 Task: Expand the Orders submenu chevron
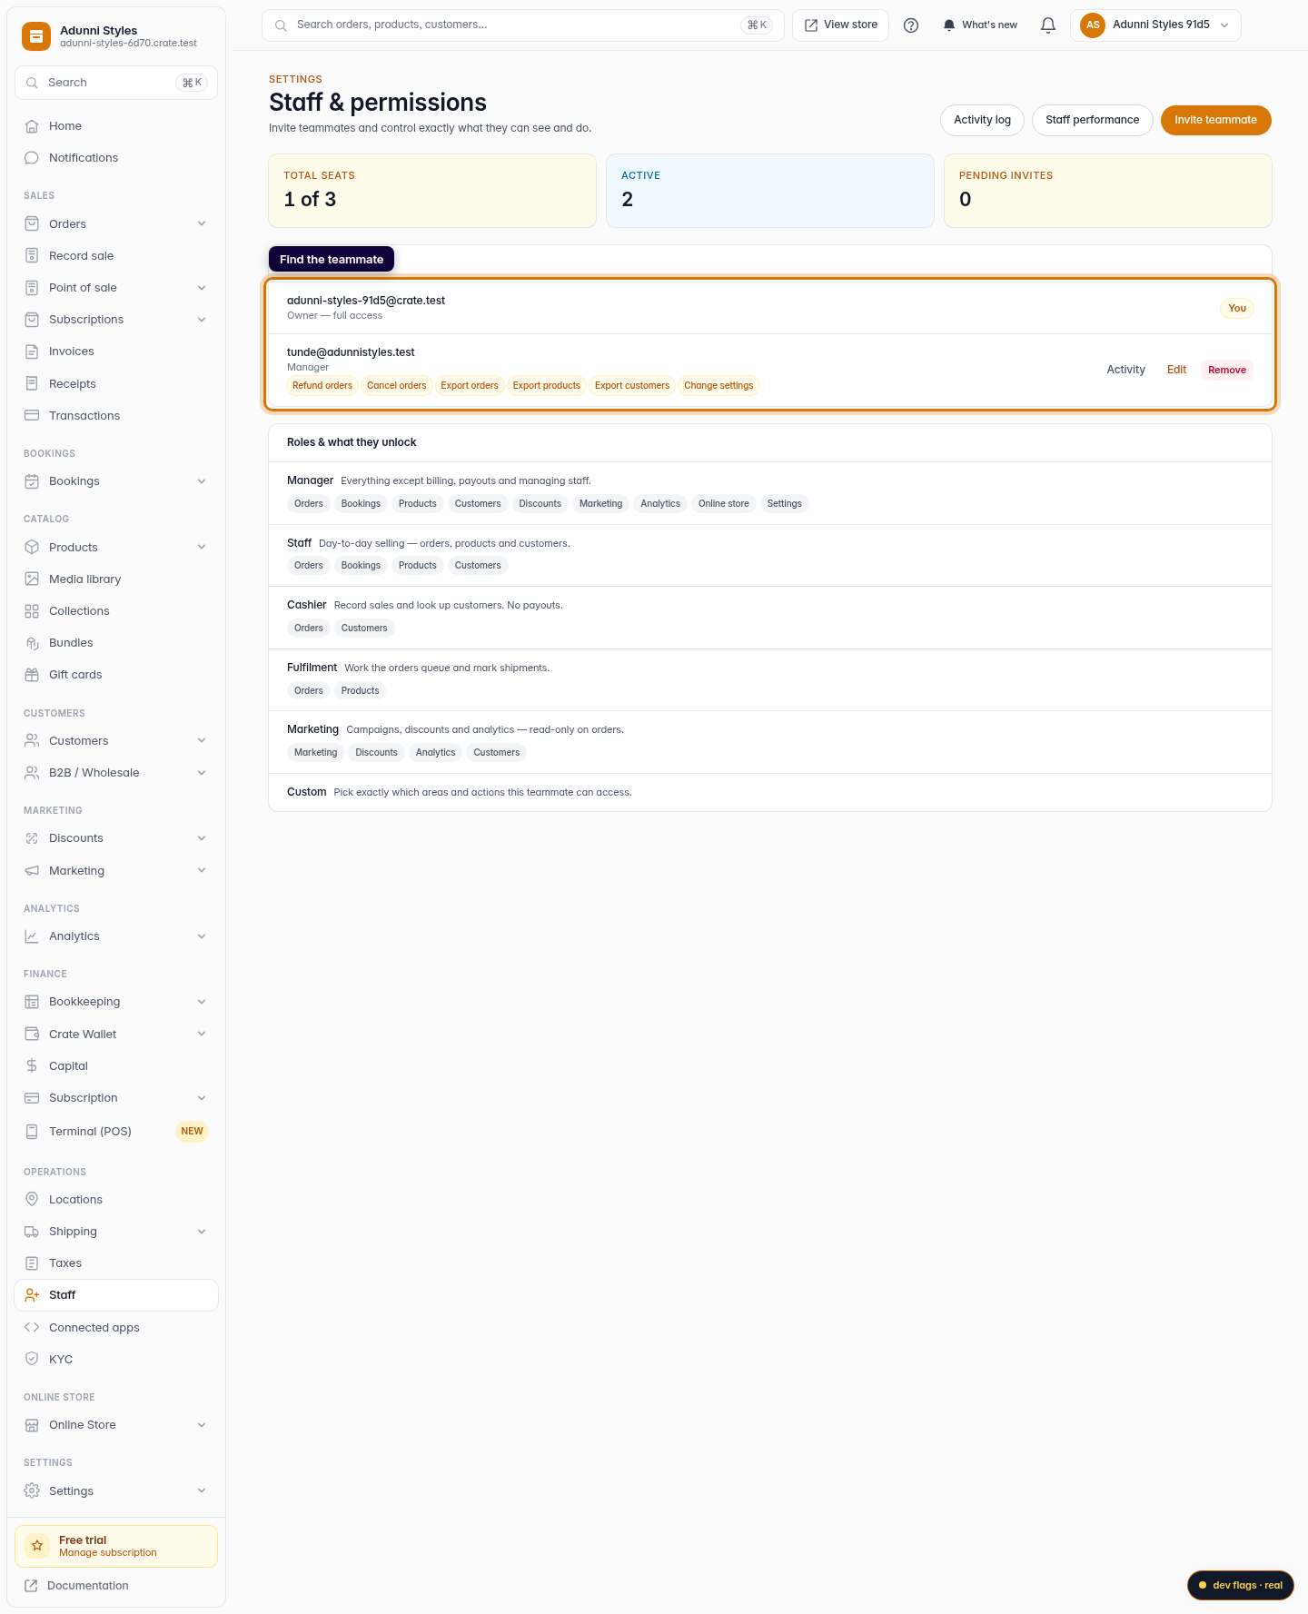202,224
